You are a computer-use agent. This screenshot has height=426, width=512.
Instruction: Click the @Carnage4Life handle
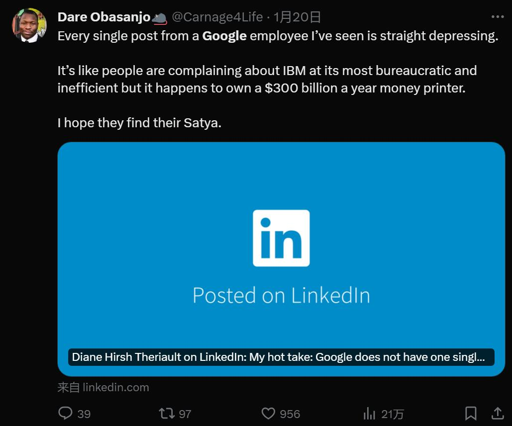[217, 17]
